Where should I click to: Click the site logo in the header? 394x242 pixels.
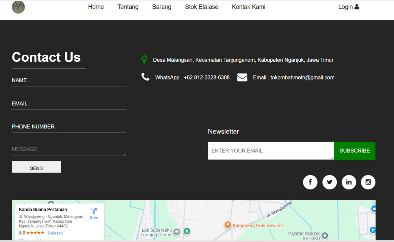coord(18,7)
